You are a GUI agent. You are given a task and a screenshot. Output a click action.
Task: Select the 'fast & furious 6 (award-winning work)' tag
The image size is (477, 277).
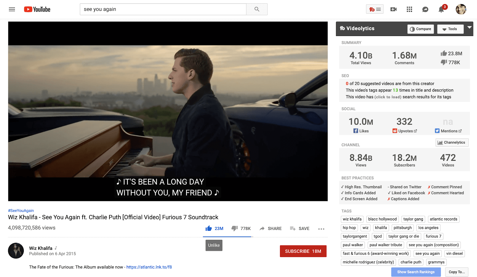point(376,254)
